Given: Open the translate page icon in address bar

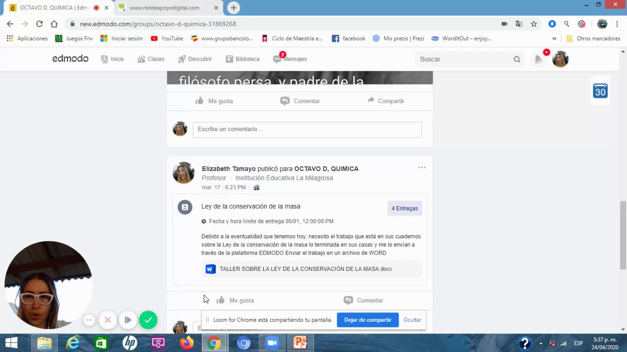Looking at the screenshot, I should coord(519,23).
